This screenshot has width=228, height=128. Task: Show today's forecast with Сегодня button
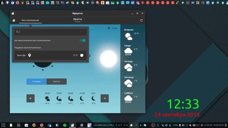[x=36, y=81]
